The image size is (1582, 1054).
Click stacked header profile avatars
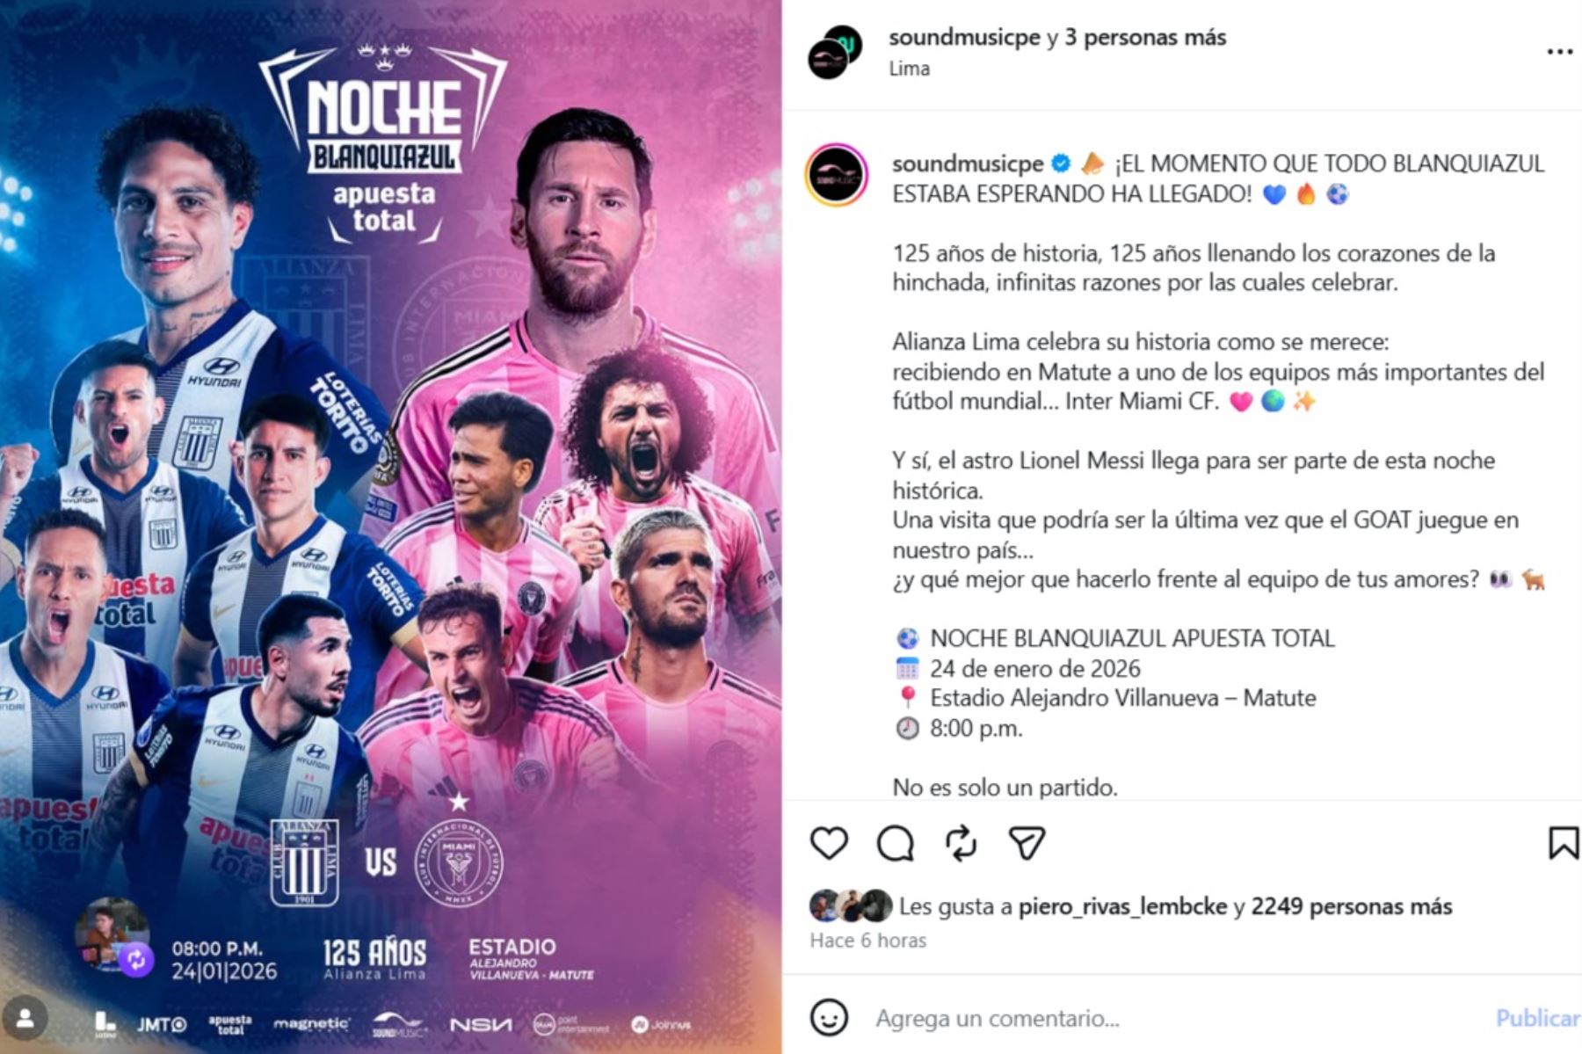835,52
